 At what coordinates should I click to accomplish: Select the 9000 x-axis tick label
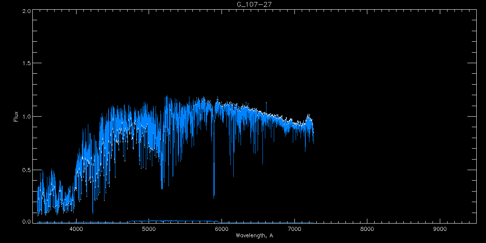coord(440,229)
